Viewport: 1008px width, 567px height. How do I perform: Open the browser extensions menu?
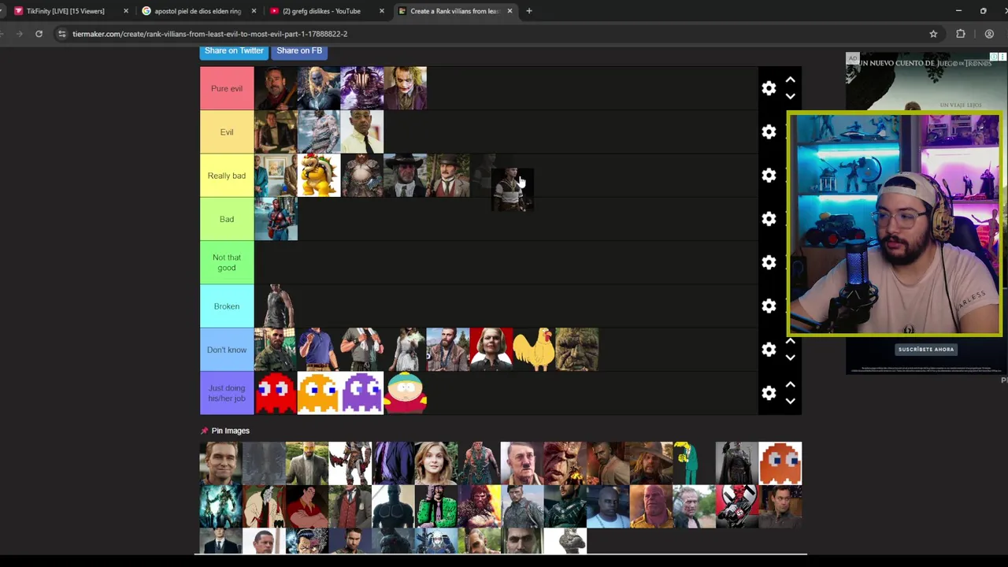click(961, 34)
